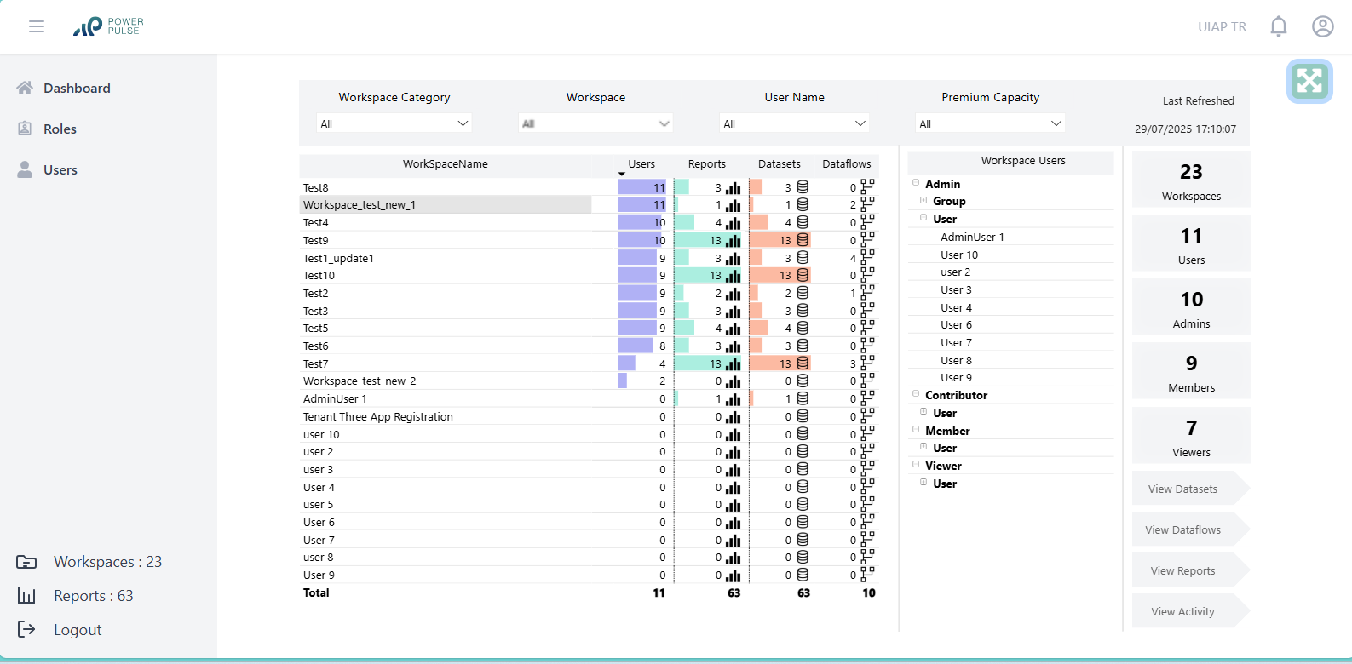
Task: Expand the Group node under Admin
Action: 923,201
